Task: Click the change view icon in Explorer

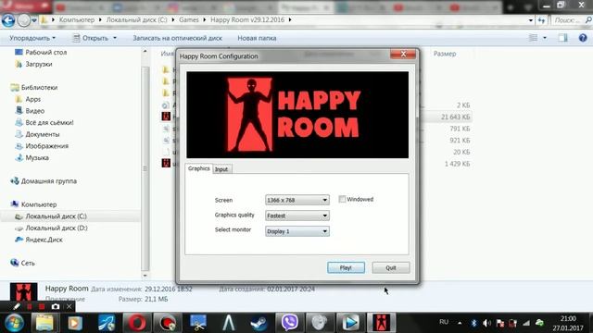Action: 533,38
